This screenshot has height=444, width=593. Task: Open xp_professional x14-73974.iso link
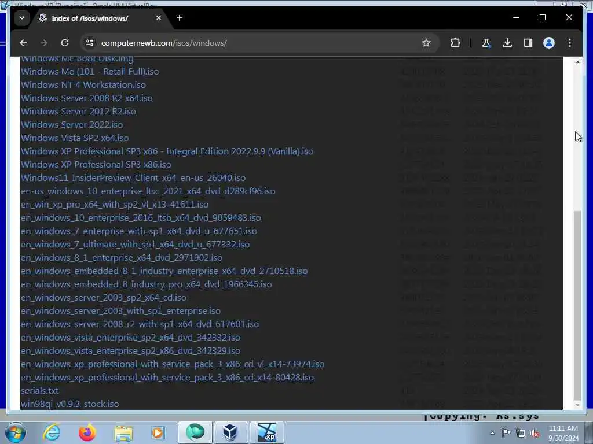(173, 364)
